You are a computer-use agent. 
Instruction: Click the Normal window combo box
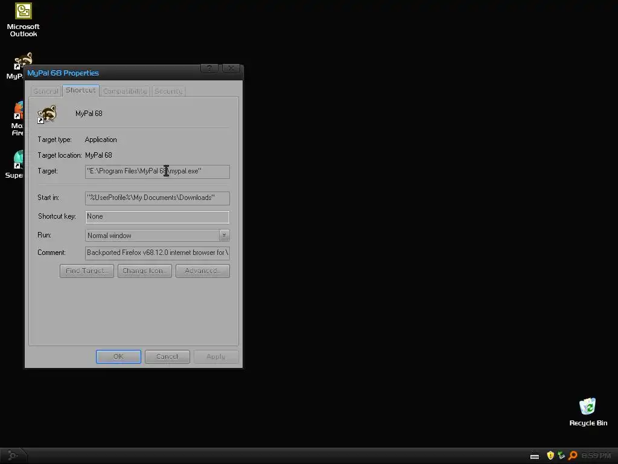(158, 236)
